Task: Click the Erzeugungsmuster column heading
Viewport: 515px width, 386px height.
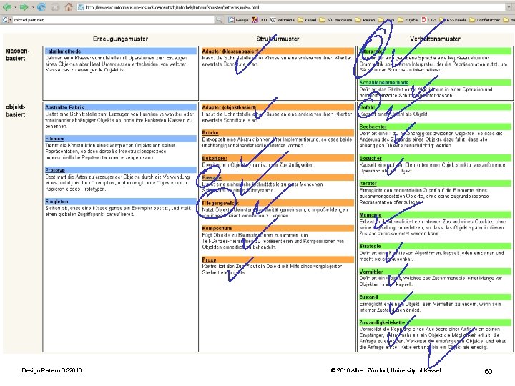Action: coord(121,39)
